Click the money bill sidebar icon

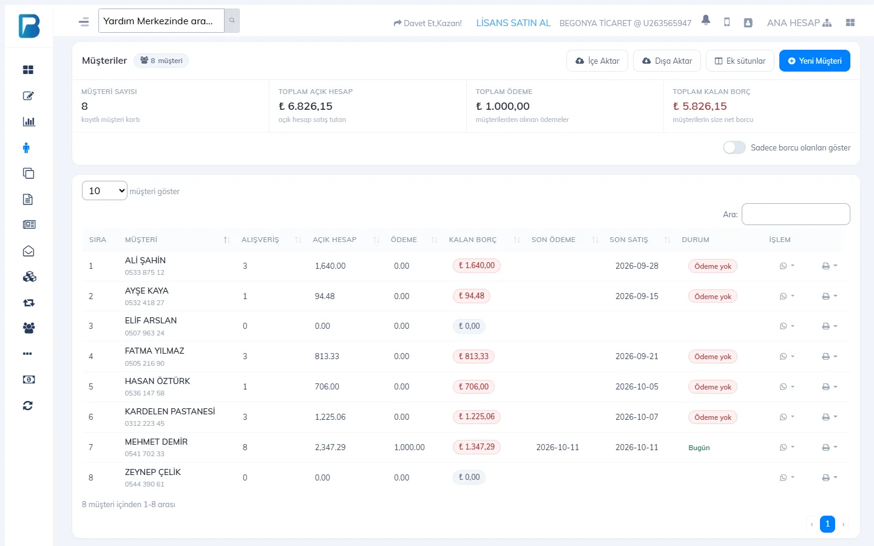(x=29, y=380)
